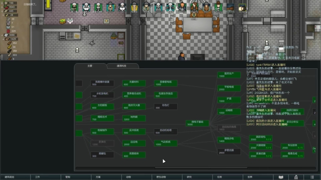This screenshot has height=180, width=321.
Task: Select the 彩色灯 research node
Action: (165, 106)
